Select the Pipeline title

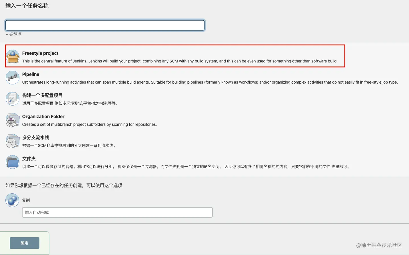tap(31, 74)
